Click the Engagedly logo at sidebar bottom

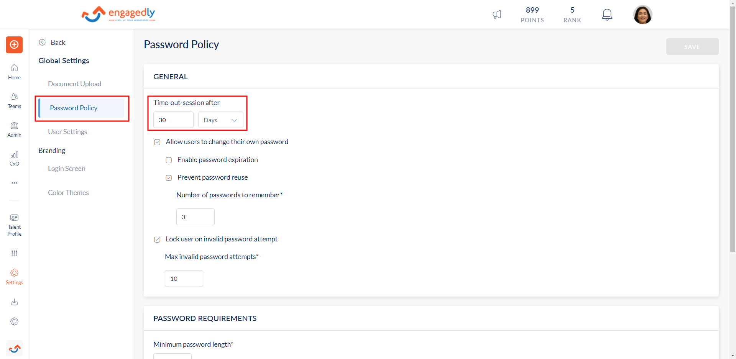tap(15, 349)
